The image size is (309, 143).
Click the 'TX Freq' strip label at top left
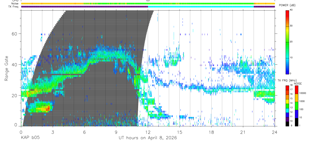(x=13, y=7)
